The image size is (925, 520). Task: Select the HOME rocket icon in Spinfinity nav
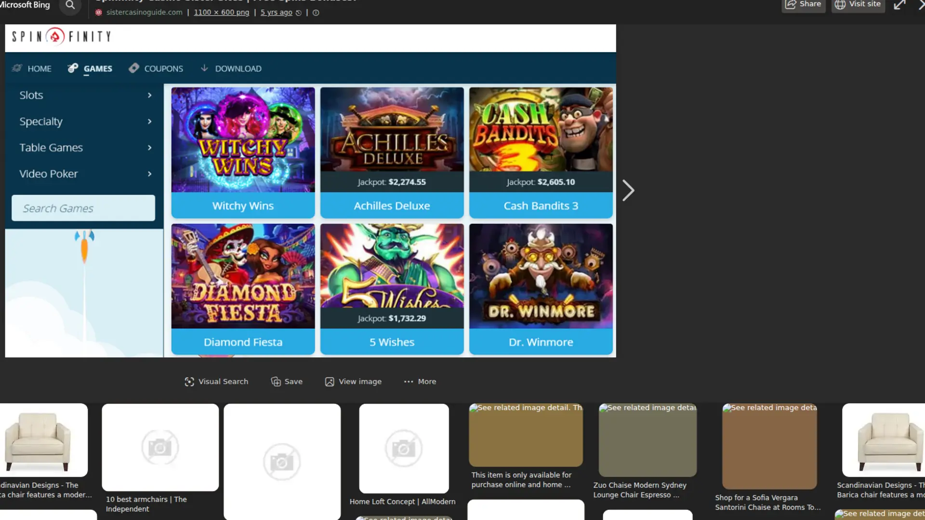click(x=17, y=68)
